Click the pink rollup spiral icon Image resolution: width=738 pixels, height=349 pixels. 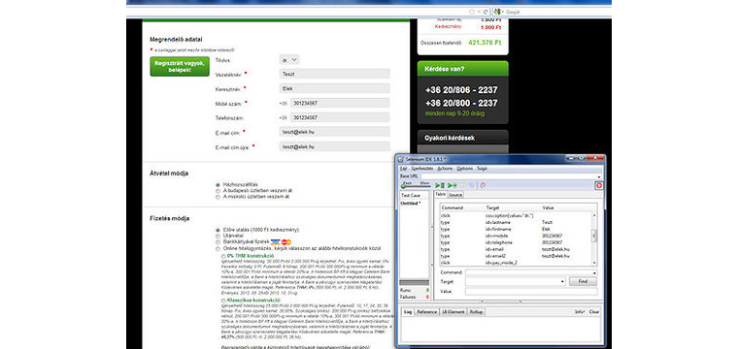pos(483,185)
